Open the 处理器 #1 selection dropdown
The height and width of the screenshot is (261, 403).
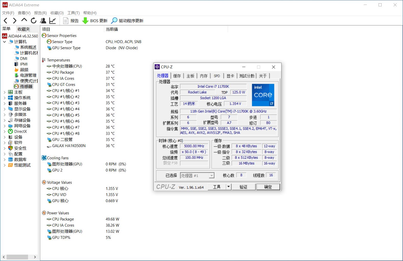[x=197, y=176]
